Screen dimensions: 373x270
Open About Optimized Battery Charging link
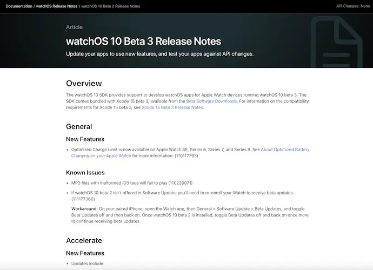[x=190, y=153]
